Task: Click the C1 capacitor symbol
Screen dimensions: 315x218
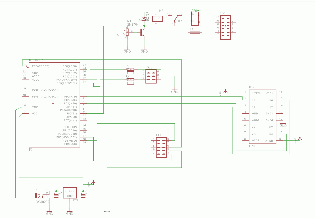Action: pyautogui.click(x=83, y=196)
